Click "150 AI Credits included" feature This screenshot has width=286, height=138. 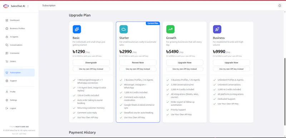point(88,95)
